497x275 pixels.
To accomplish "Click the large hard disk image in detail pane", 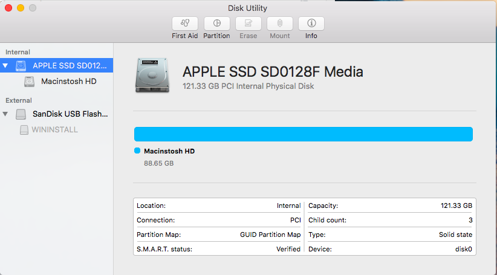I will tap(152, 76).
